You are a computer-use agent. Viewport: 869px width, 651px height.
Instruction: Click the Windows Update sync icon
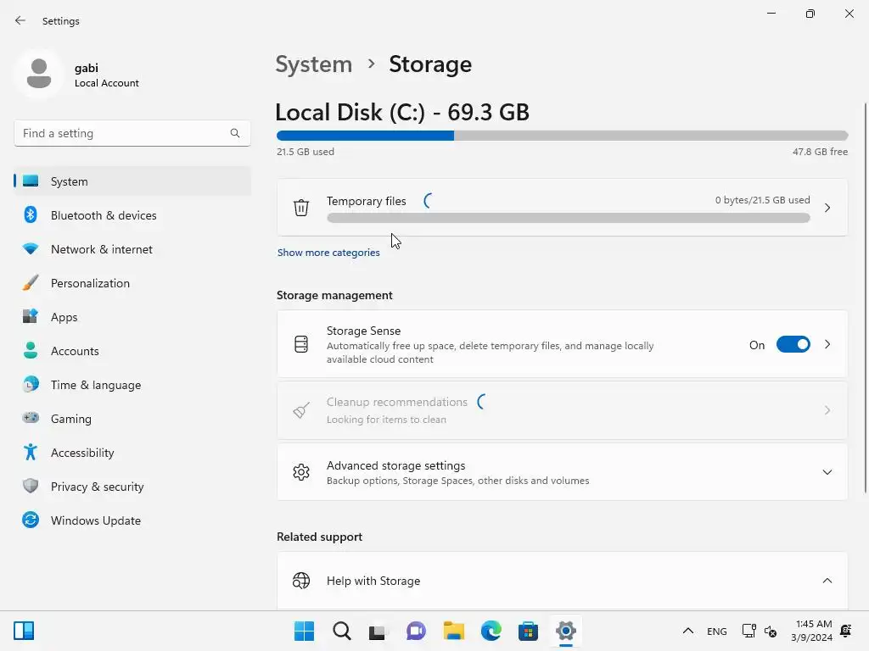point(31,520)
